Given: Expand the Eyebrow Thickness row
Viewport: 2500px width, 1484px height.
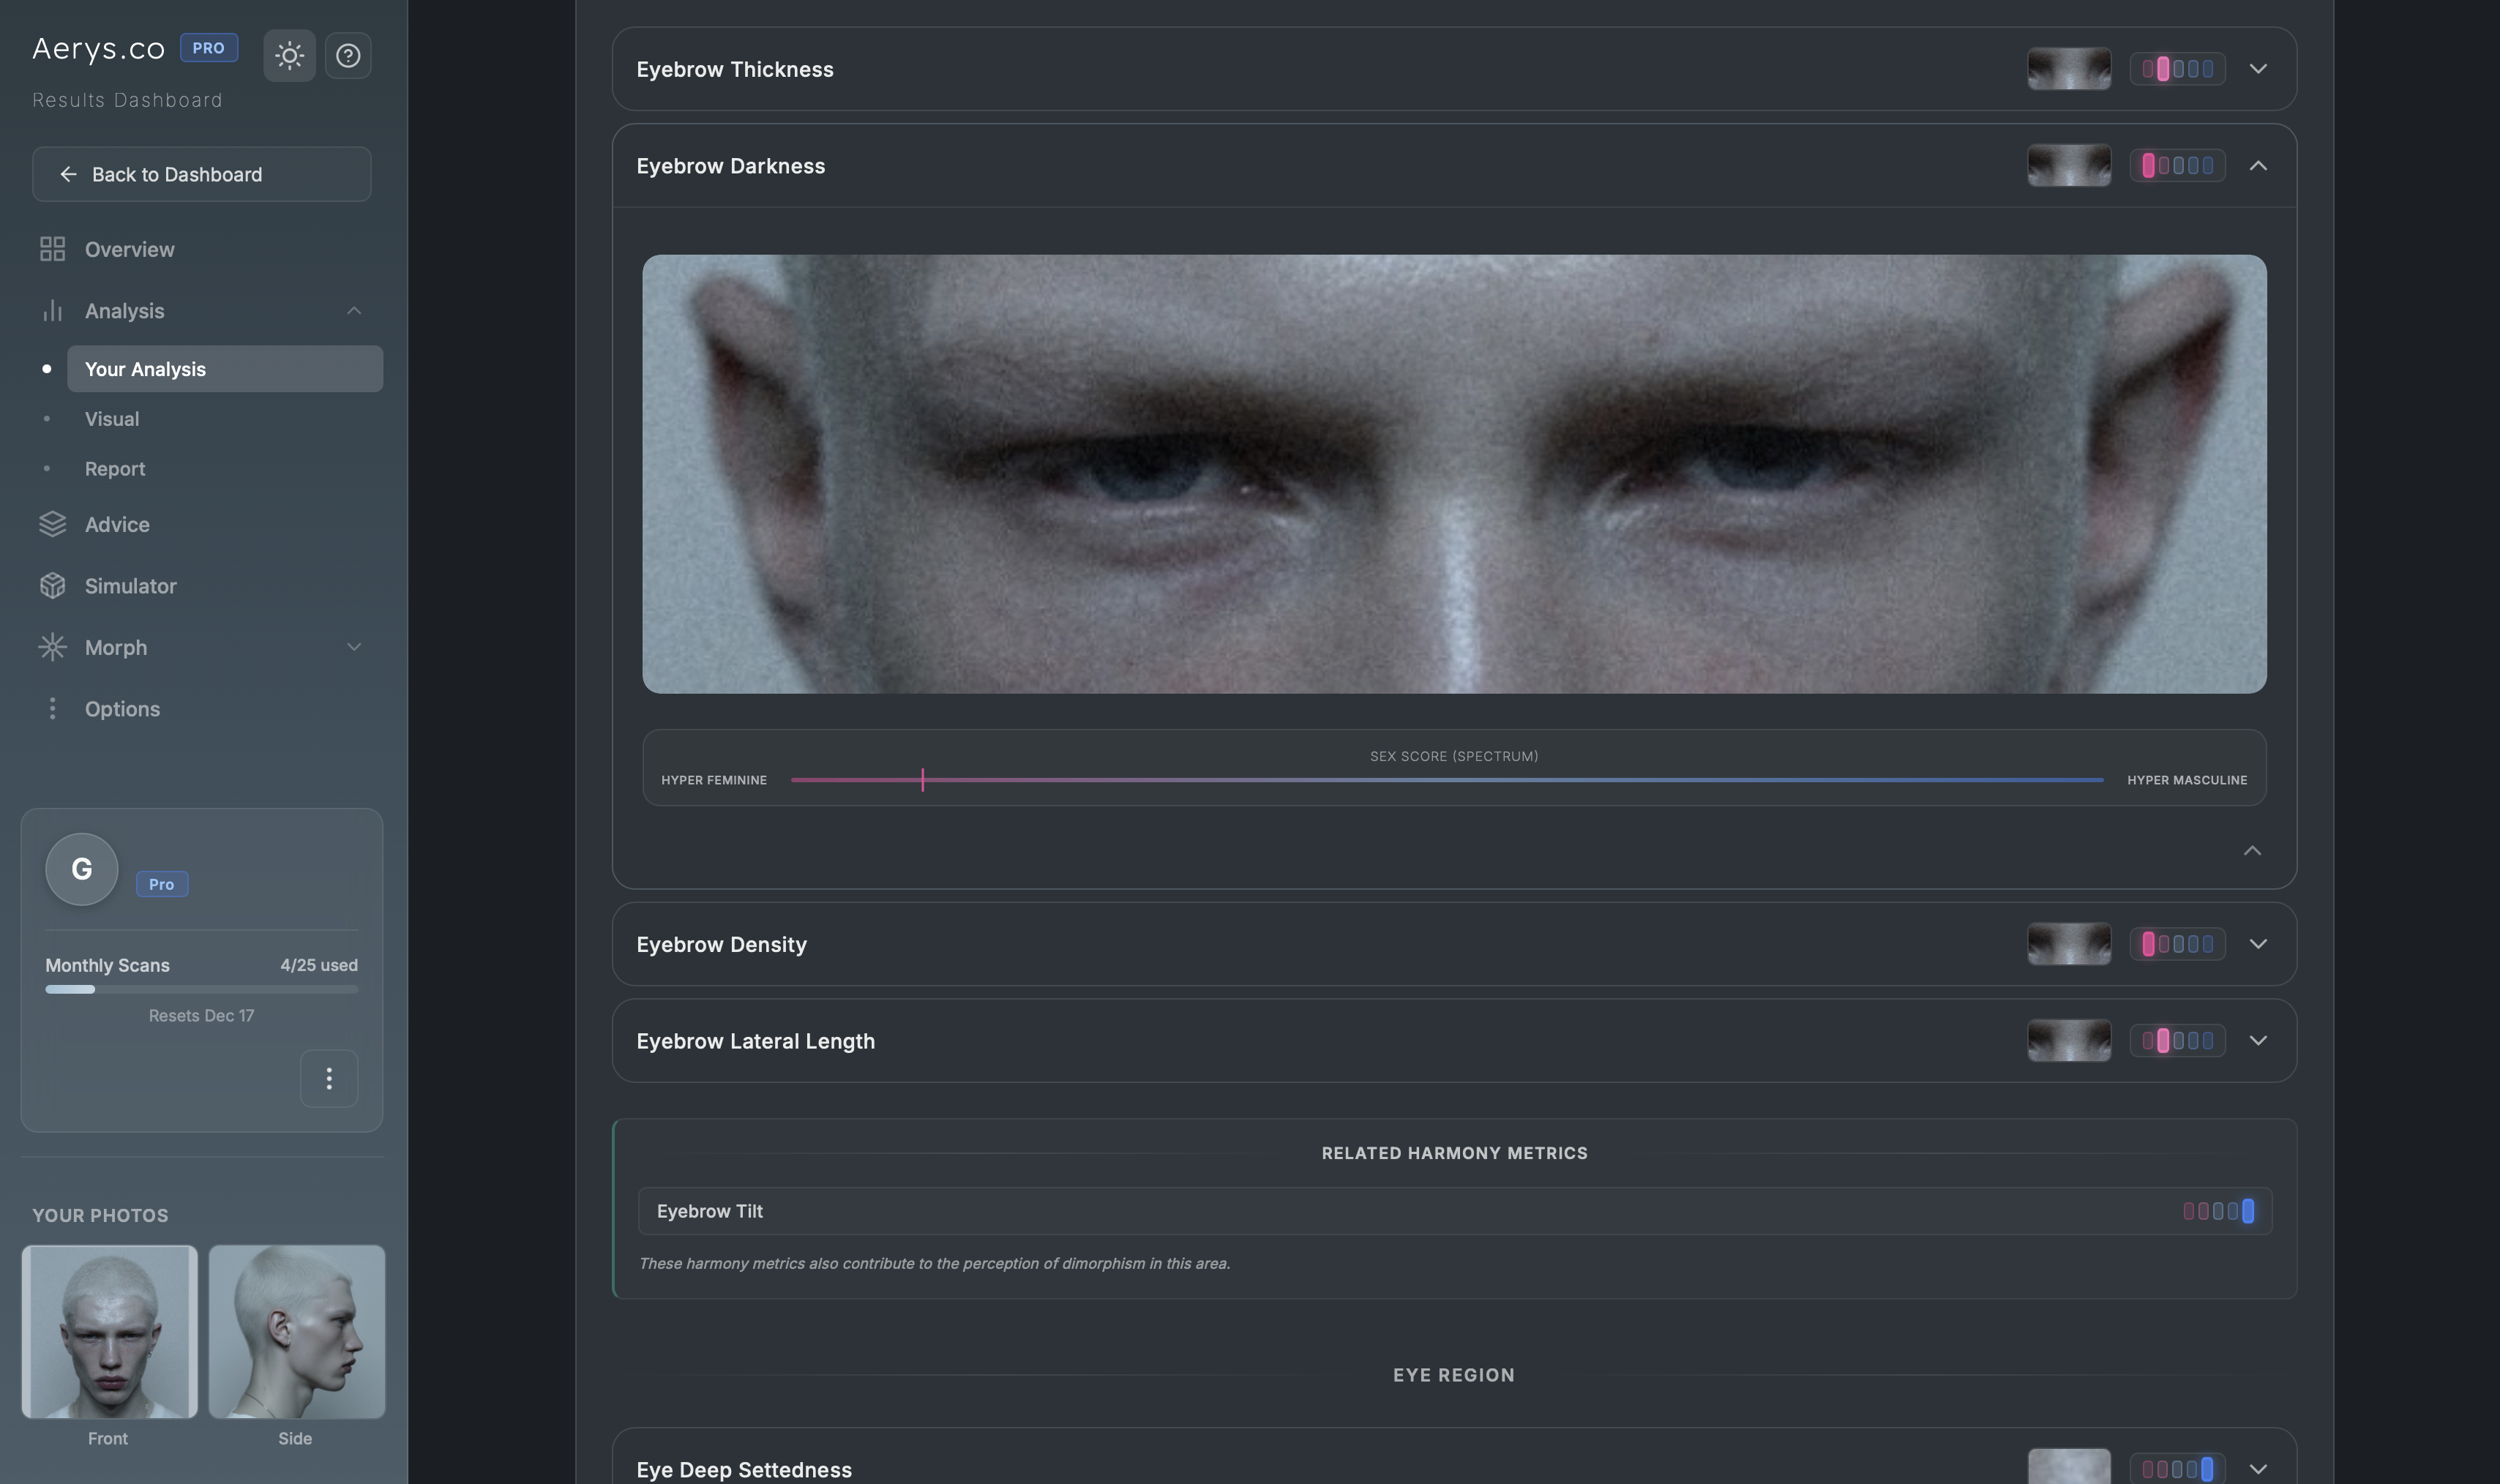Looking at the screenshot, I should (x=2257, y=69).
